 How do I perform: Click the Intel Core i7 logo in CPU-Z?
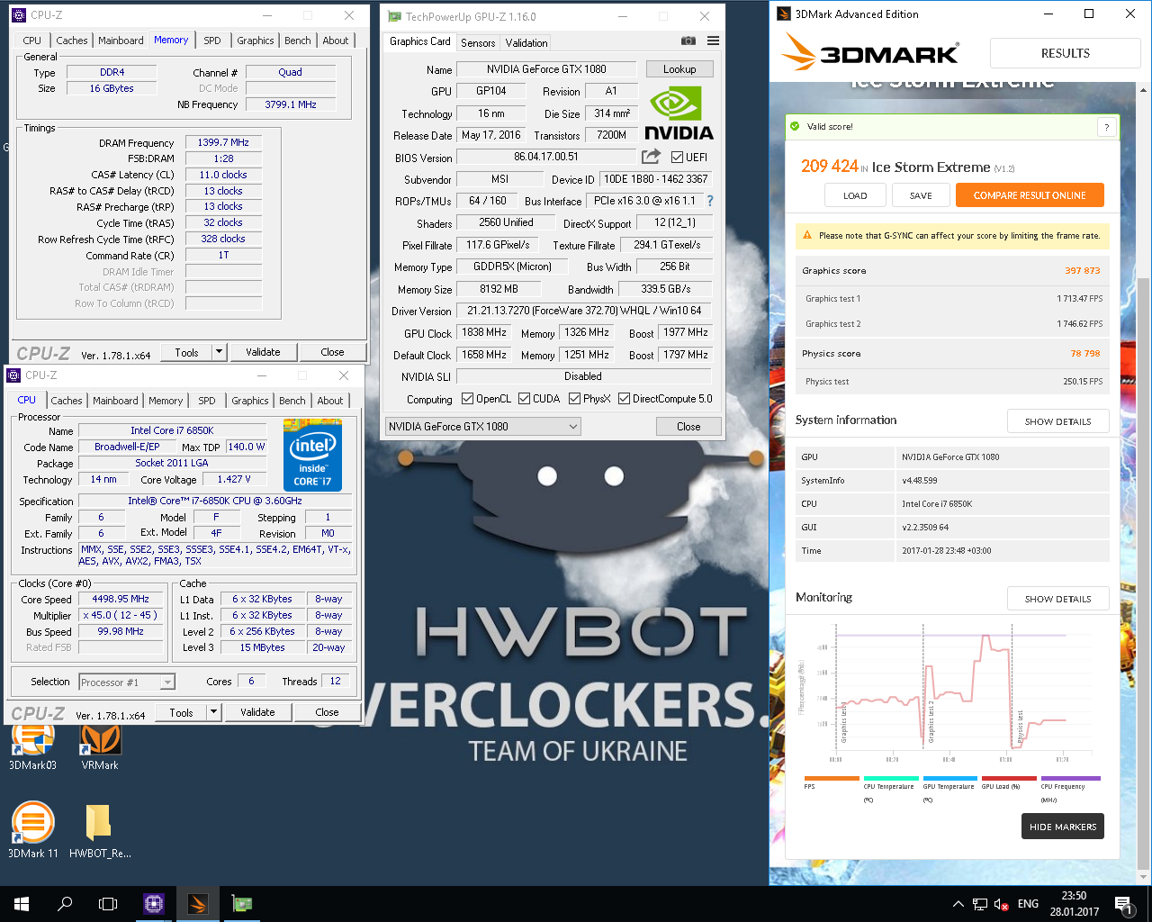(312, 456)
